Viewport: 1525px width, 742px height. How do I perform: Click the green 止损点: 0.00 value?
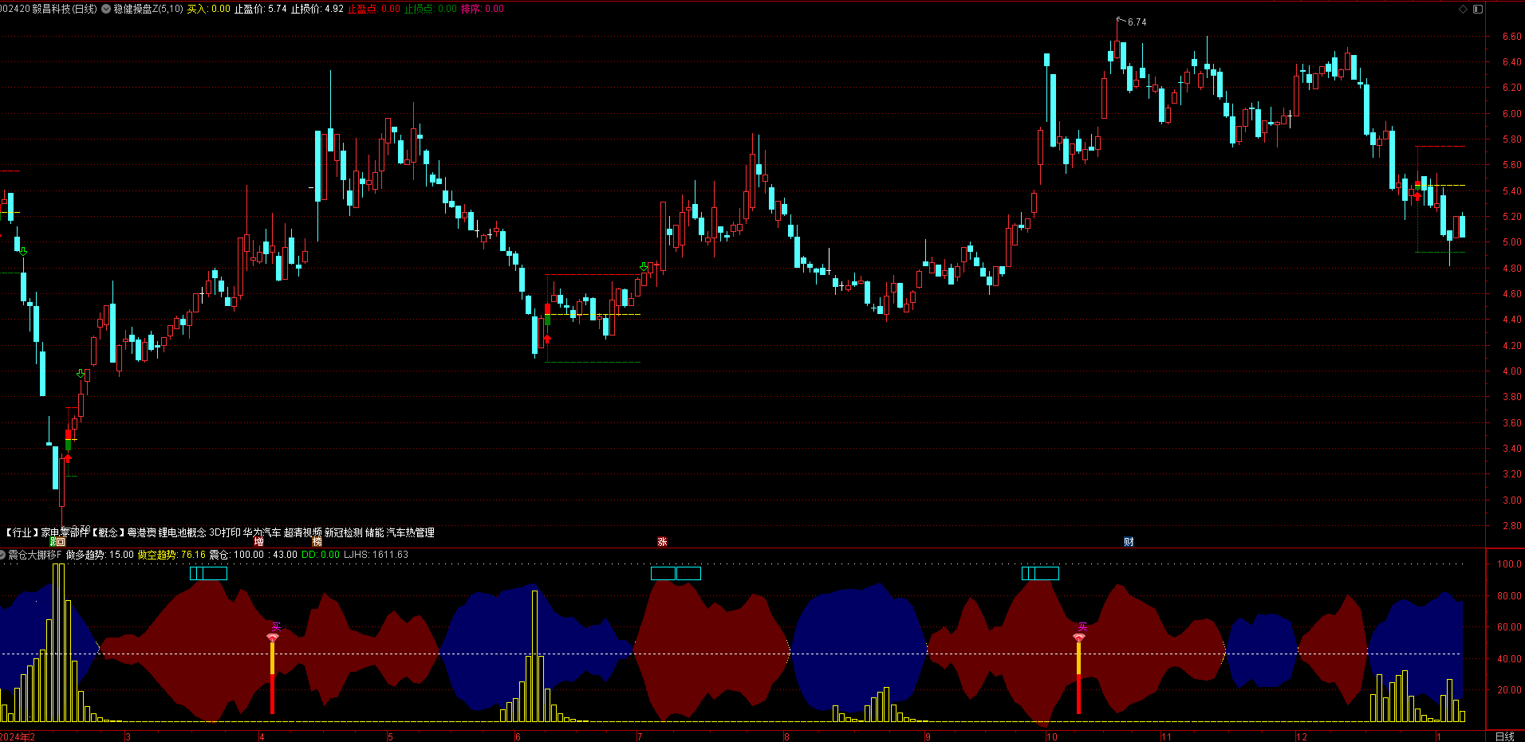pyautogui.click(x=431, y=9)
